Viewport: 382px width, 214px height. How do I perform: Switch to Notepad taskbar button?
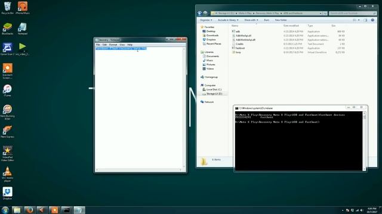79,210
